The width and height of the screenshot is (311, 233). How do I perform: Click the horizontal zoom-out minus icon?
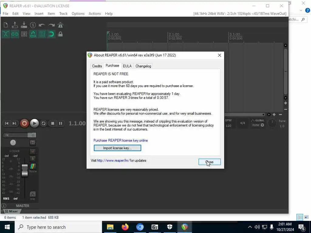point(280,115)
